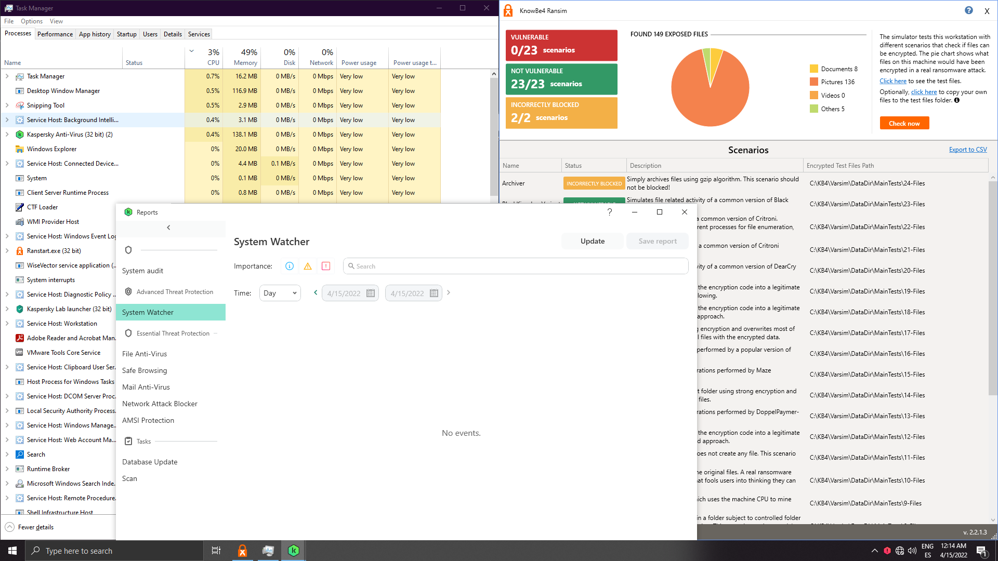
Task: Click the Task View taskbar icon
Action: click(x=216, y=551)
